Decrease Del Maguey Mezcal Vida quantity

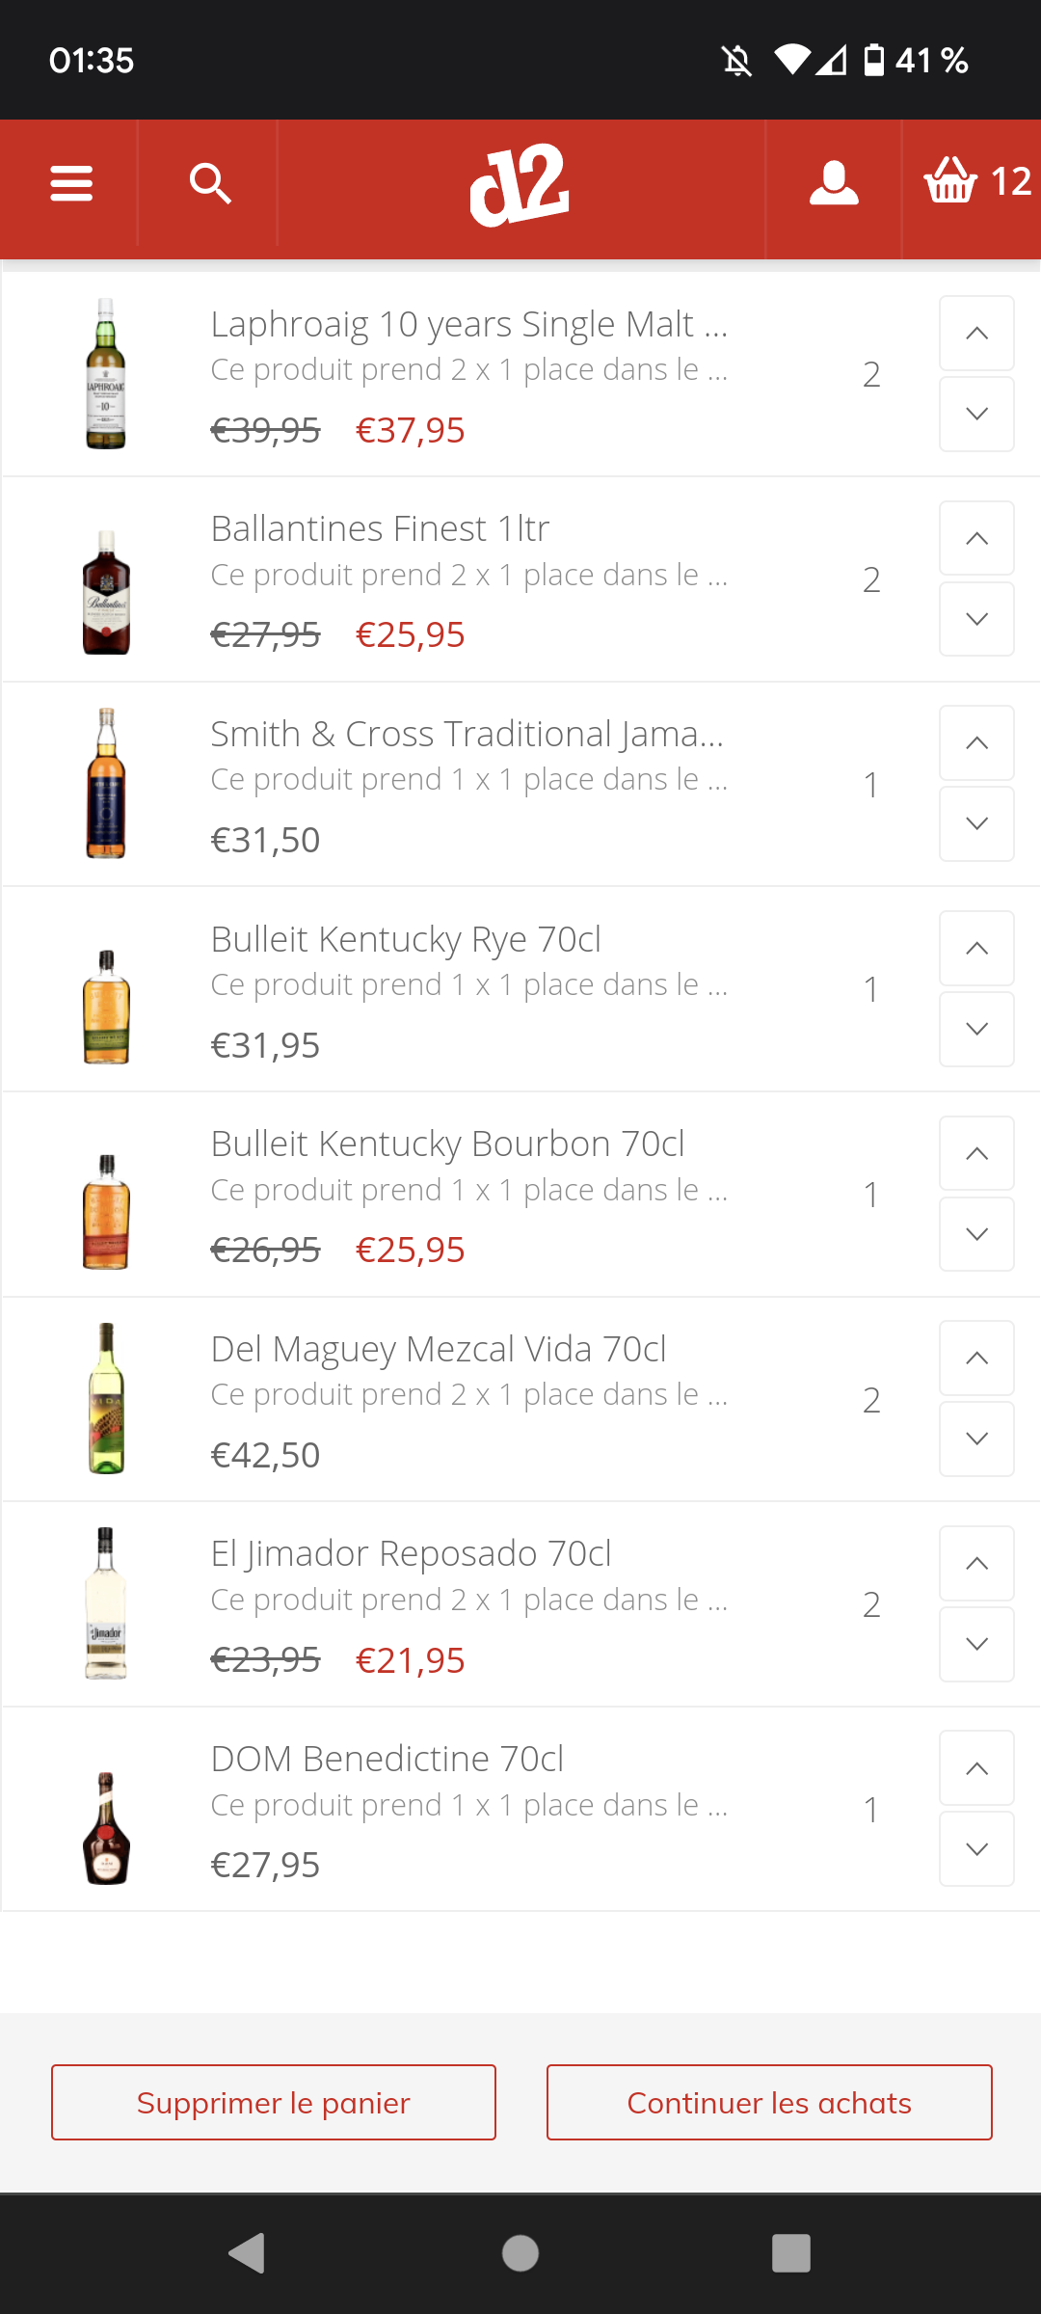point(976,1439)
